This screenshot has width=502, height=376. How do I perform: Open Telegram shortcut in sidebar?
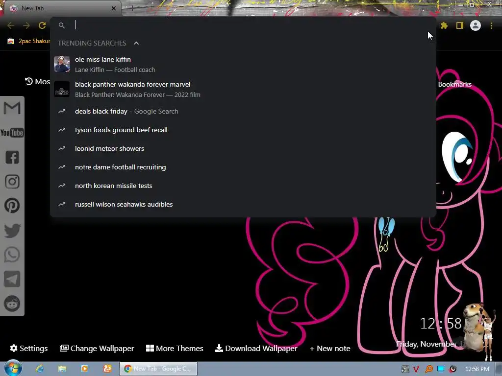12,279
